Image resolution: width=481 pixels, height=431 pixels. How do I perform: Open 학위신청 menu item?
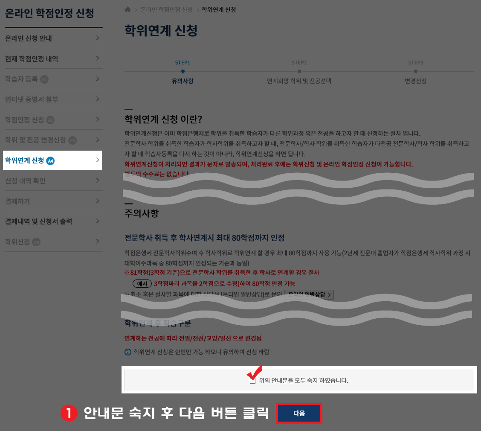point(54,242)
